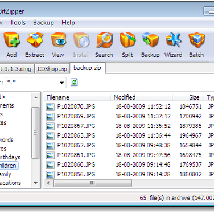Click filename P1020863.JPG
The image size is (214, 214).
click(76, 135)
